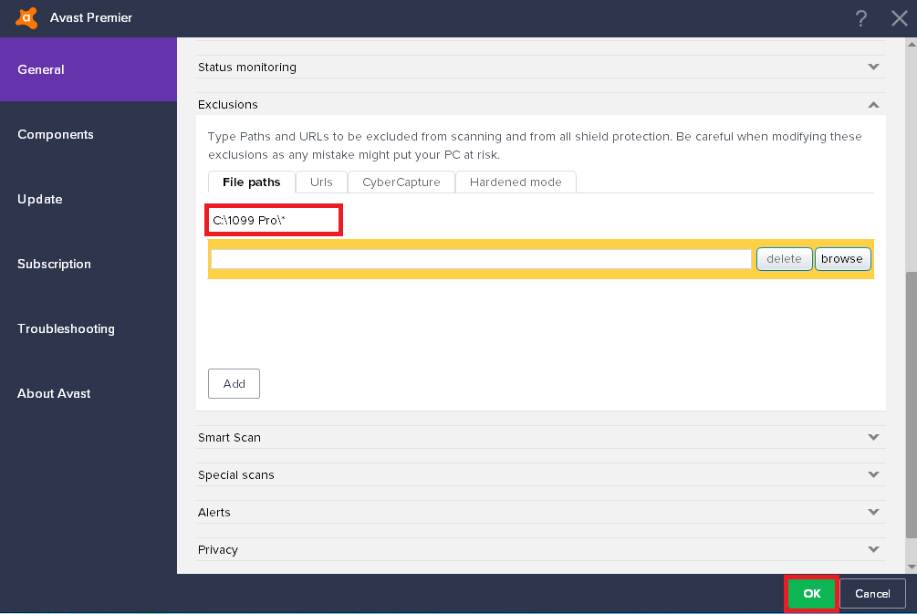The image size is (917, 614).
Task: Click the Status monitoring section header
Action: 541,67
